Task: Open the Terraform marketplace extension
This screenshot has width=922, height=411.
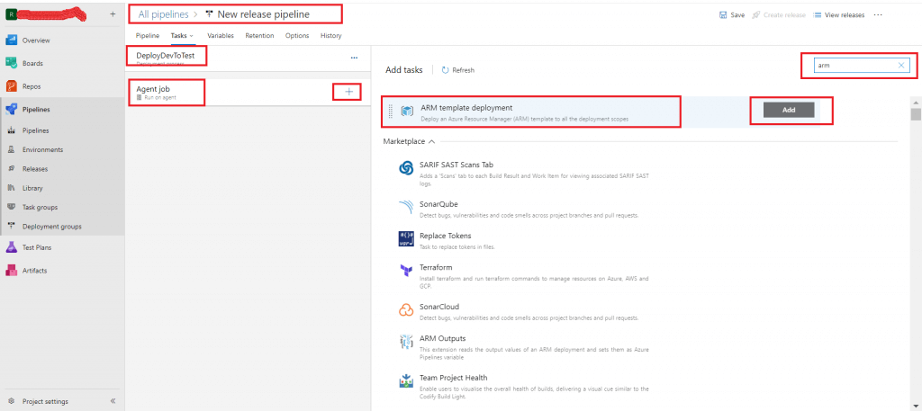Action: point(437,267)
